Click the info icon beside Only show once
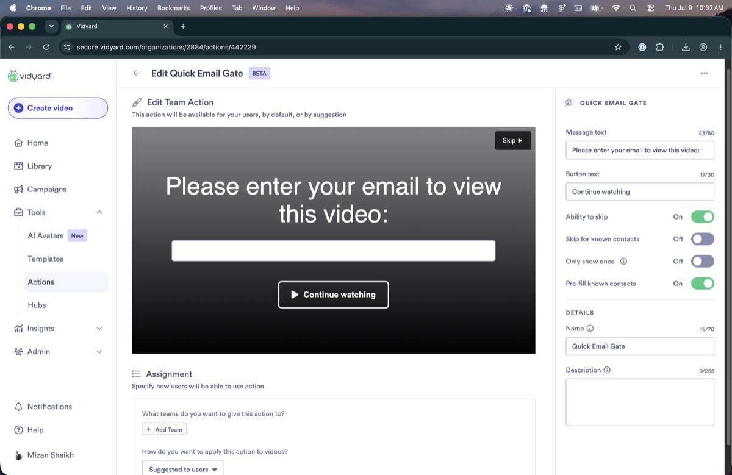The height and width of the screenshot is (475, 732). click(x=623, y=262)
